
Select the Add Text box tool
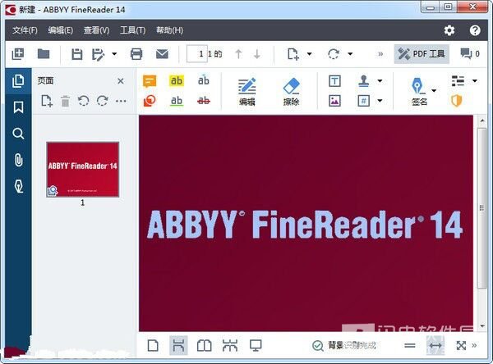coord(334,81)
